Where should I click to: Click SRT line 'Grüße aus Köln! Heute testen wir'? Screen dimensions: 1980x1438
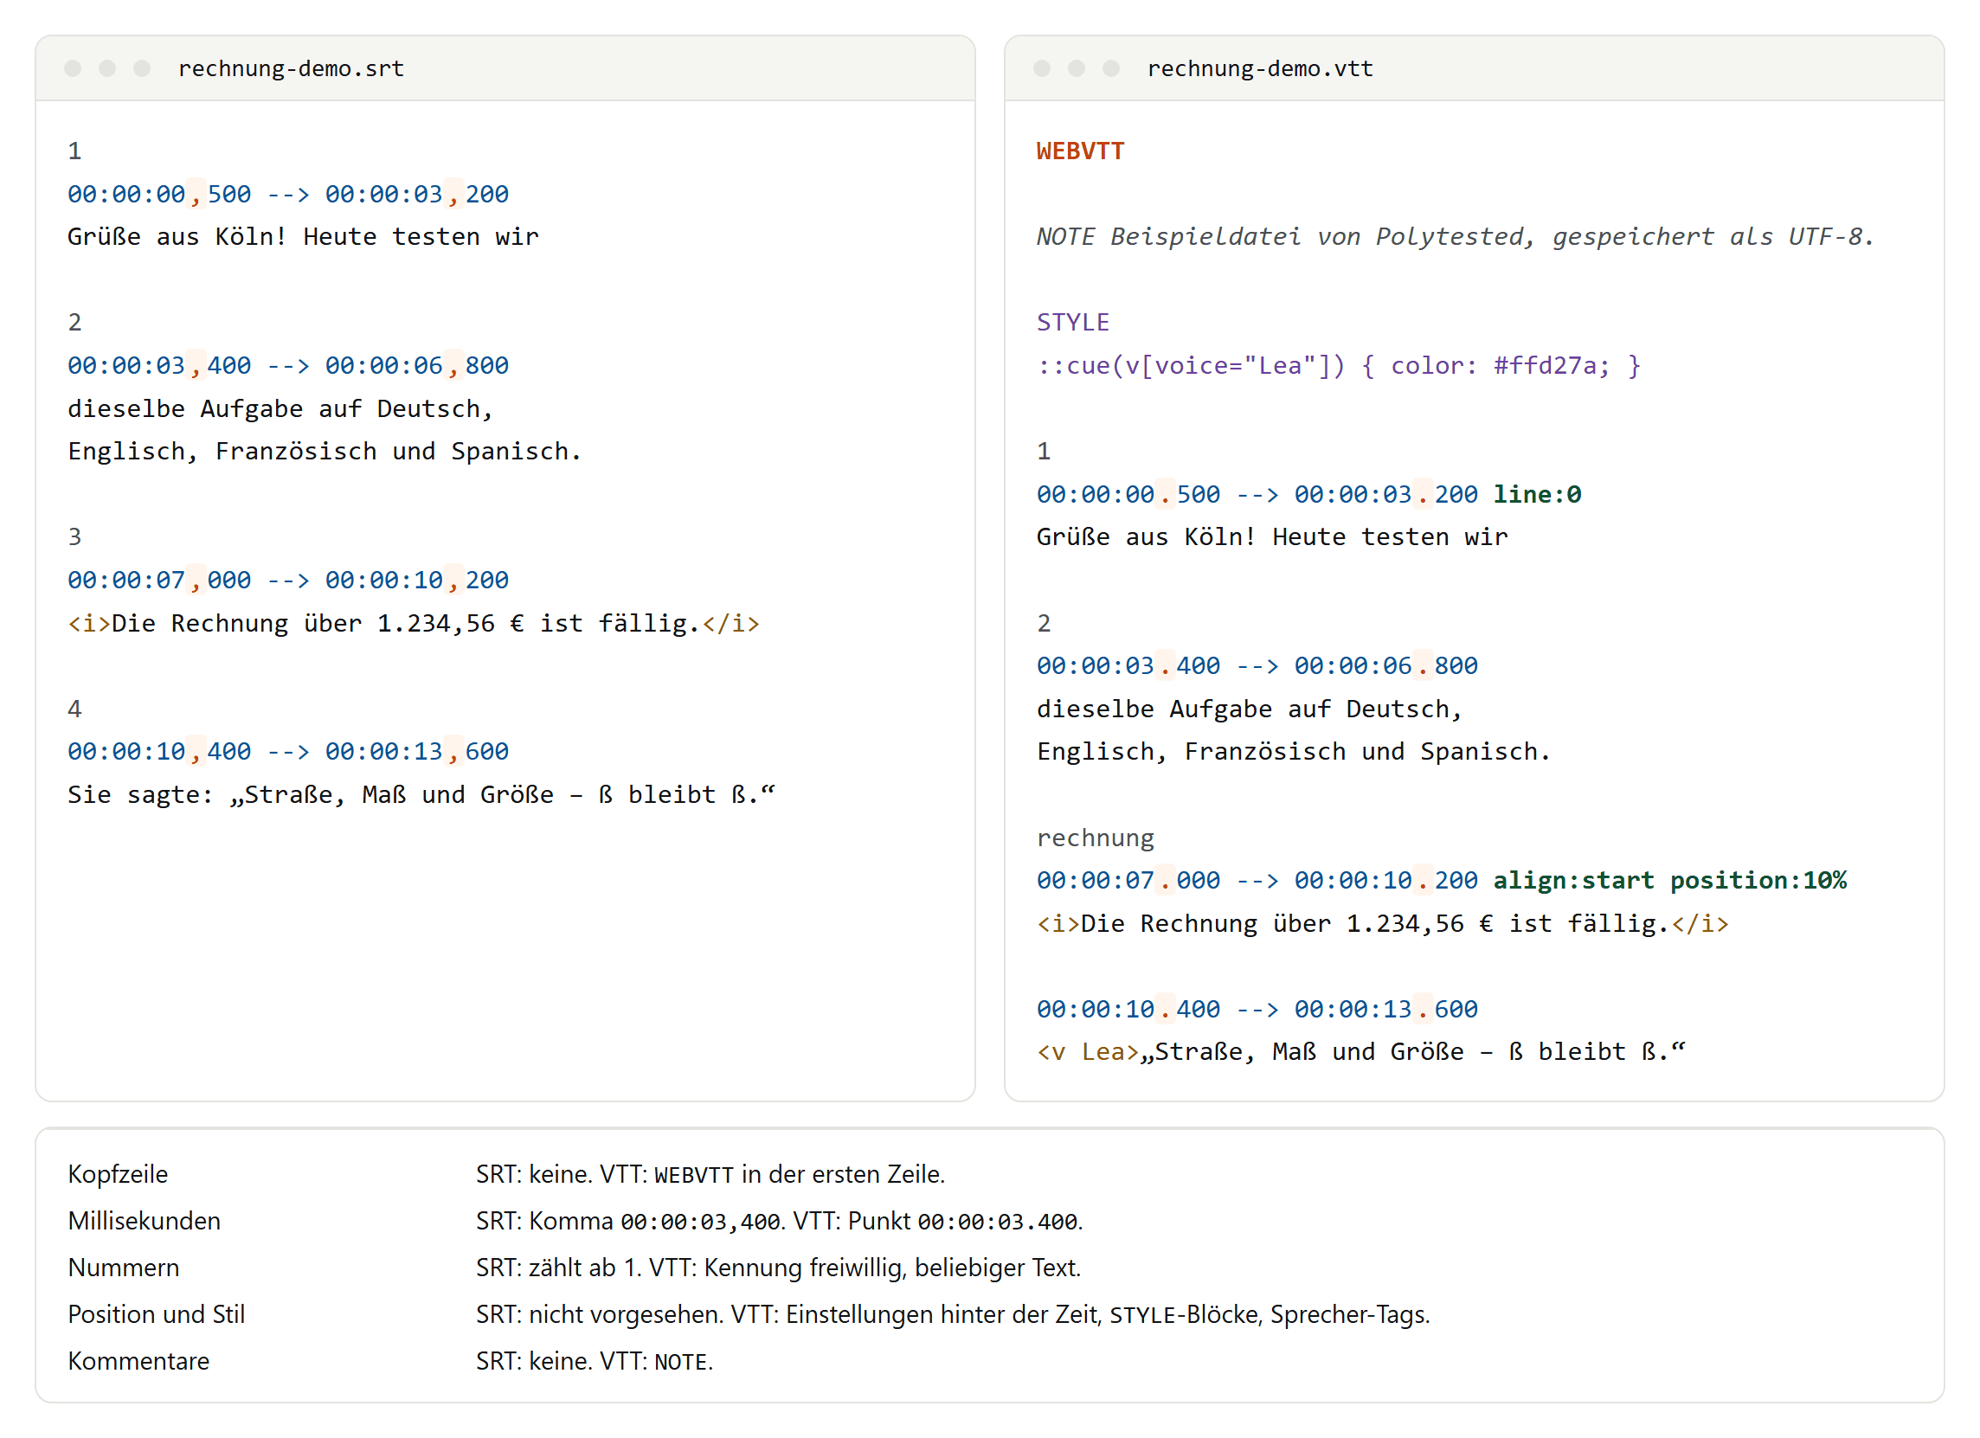[x=303, y=236]
